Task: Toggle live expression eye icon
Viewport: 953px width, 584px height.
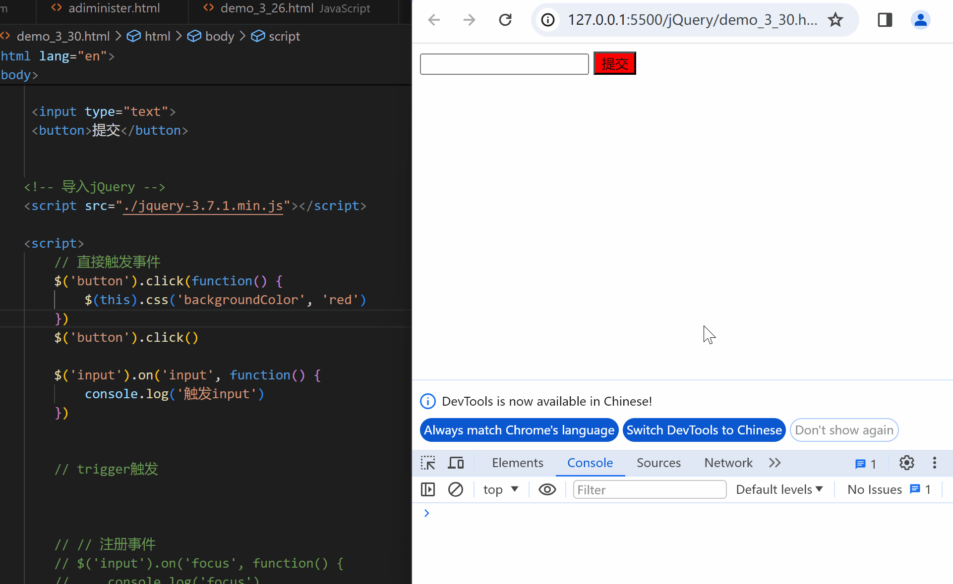Action: click(x=547, y=489)
